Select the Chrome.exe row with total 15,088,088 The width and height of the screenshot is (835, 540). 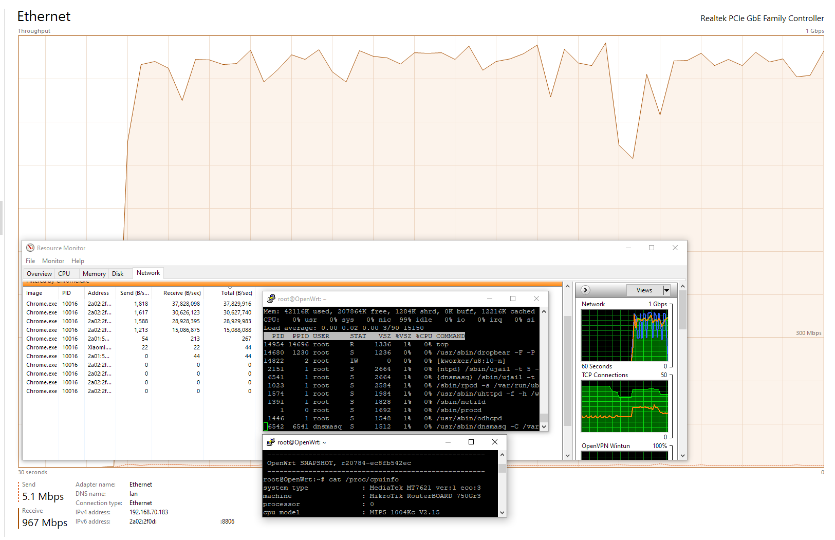139,330
